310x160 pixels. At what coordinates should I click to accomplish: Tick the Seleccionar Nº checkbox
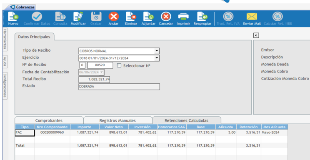coord(119,65)
